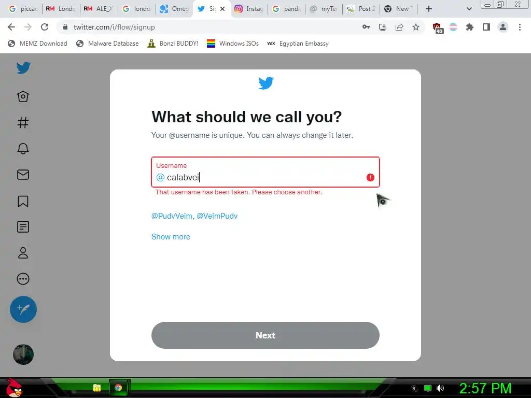
Task: Open tab search chevron in tab strip
Action: pos(469,9)
